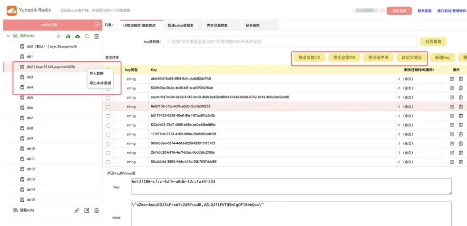The height and width of the screenshot is (226, 467).
Task: Open statistics chart icon for 我的redis
Action: (68, 36)
